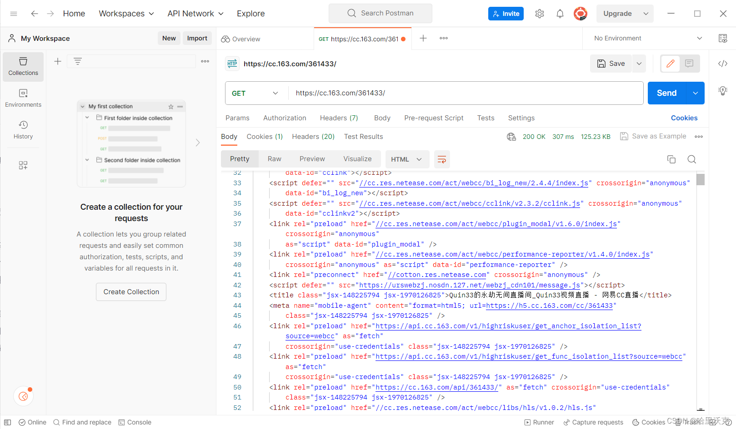Copy the response body

tap(671, 159)
